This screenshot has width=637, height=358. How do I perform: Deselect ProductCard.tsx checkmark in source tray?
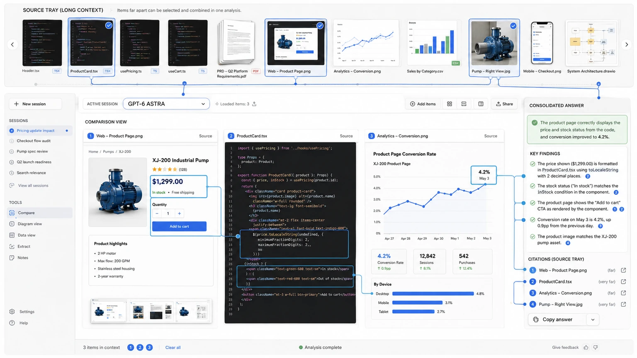[x=109, y=25]
